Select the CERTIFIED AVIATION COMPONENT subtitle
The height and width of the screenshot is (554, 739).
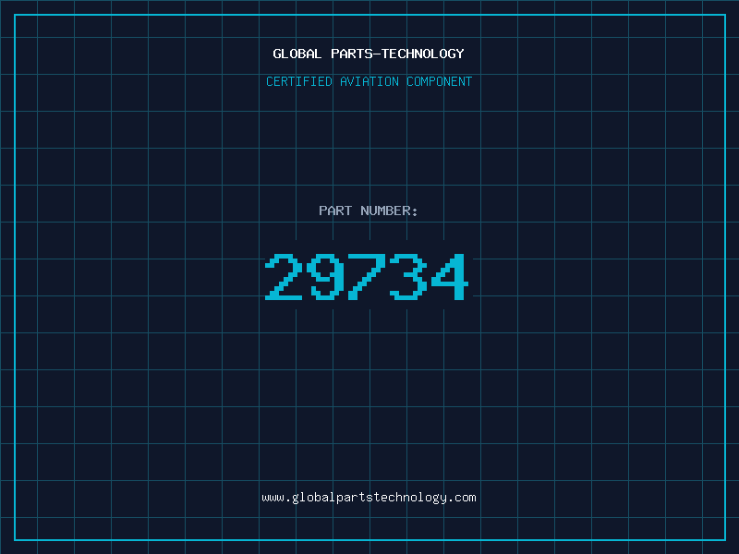[369, 81]
